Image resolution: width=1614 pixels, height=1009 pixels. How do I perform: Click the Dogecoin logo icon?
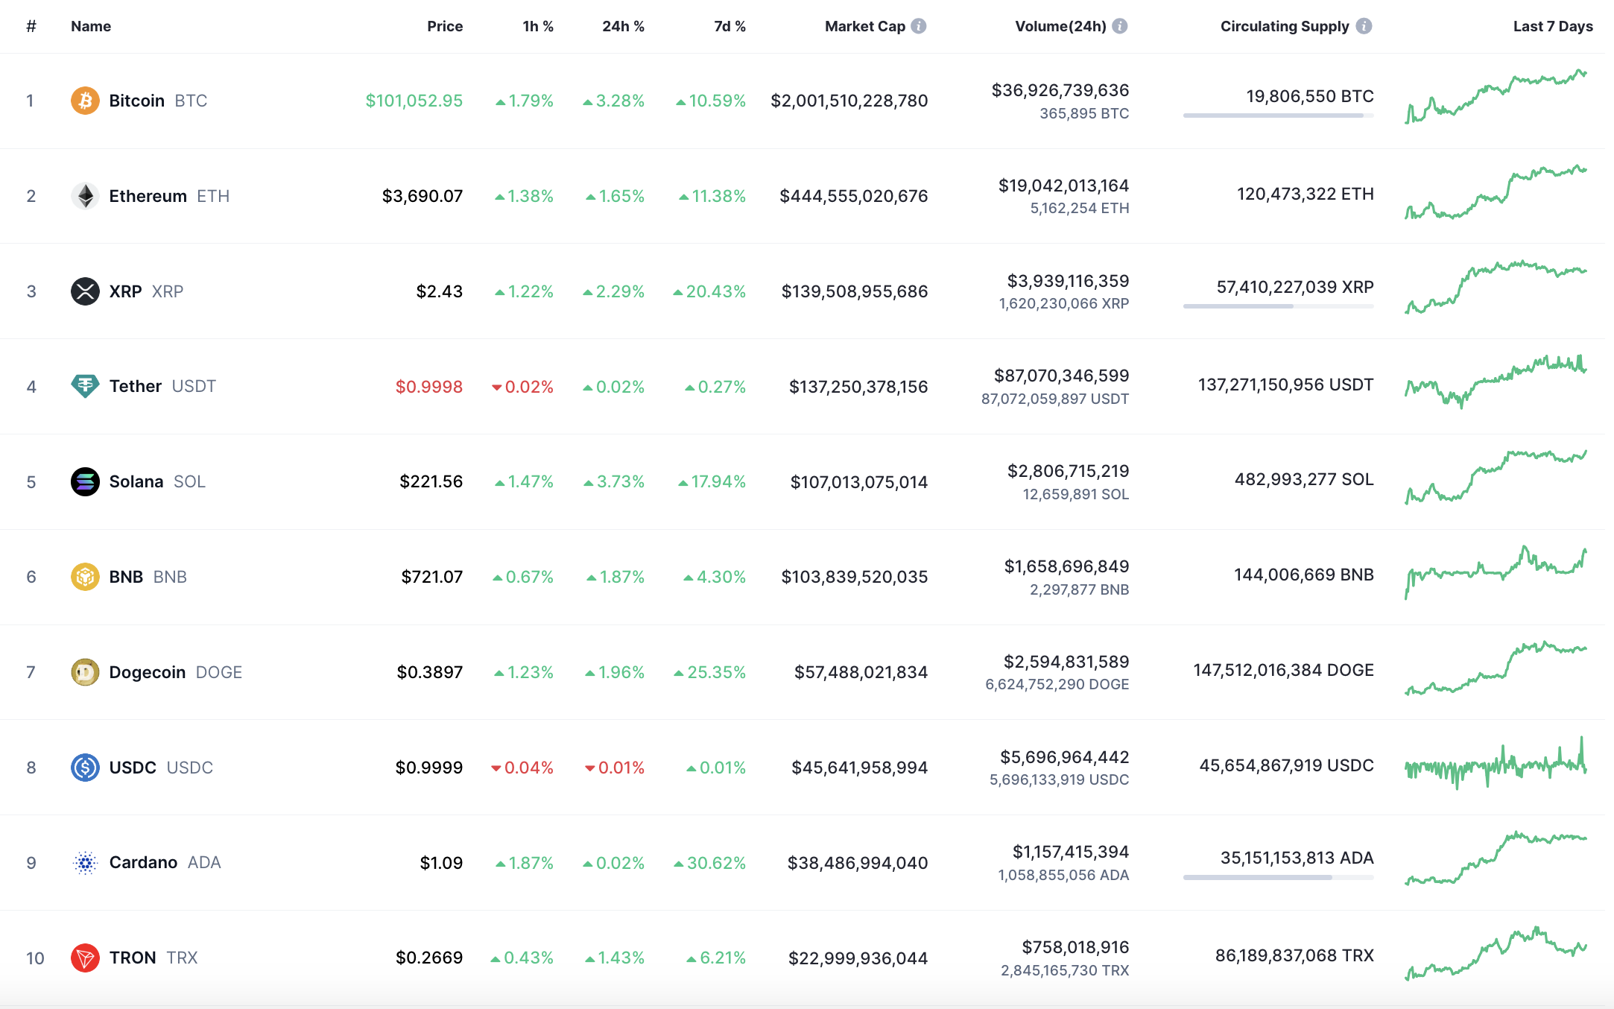(85, 672)
